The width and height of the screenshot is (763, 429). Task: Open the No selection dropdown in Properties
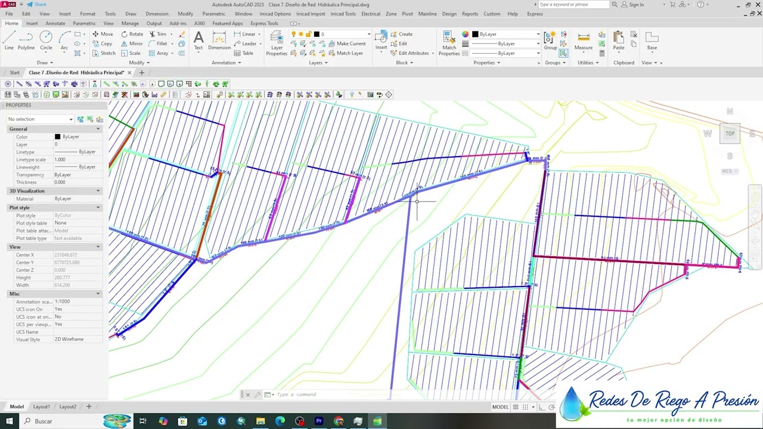pos(40,119)
